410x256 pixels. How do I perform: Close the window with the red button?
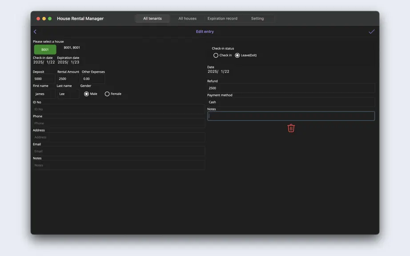pos(38,19)
